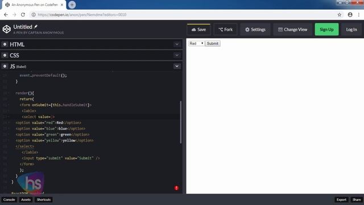
Task: Open pen Settings
Action: tap(255, 30)
